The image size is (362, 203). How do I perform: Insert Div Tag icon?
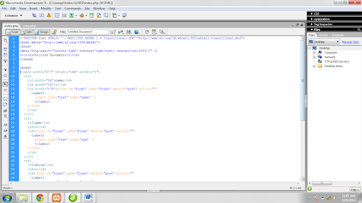tap(64, 15)
